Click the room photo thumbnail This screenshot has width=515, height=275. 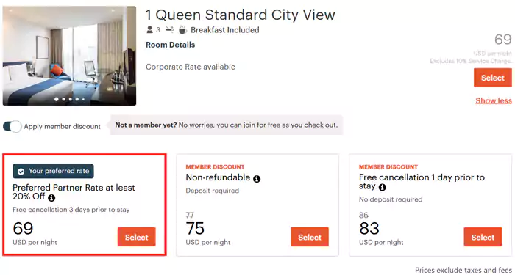click(69, 56)
